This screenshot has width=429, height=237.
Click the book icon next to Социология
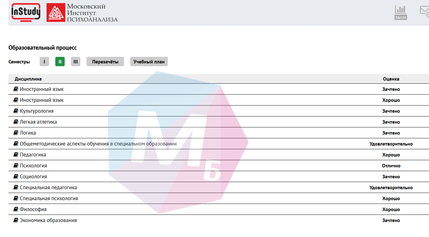coord(16,176)
